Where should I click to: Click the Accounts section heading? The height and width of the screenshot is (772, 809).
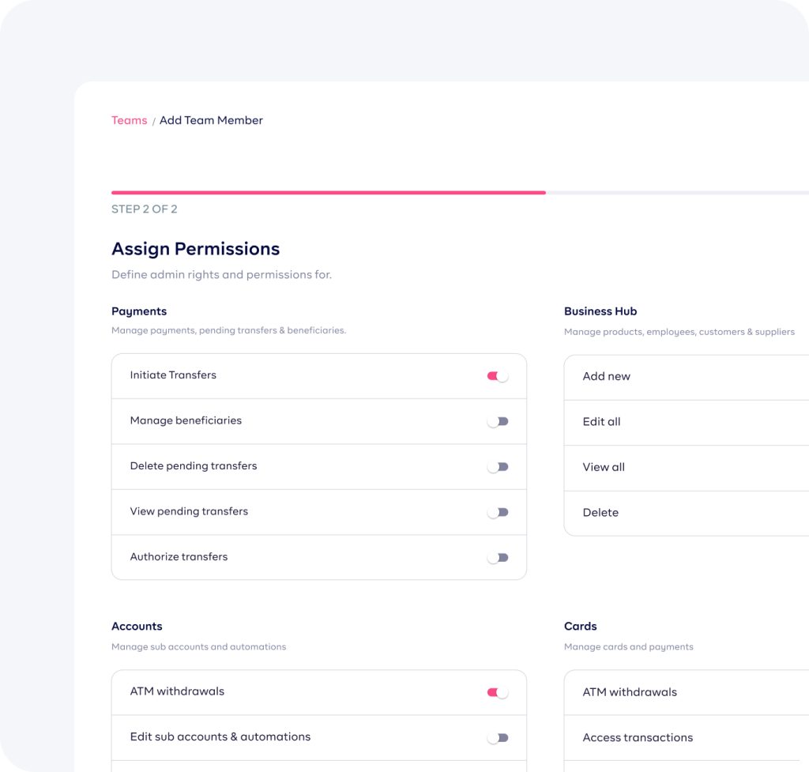point(137,626)
